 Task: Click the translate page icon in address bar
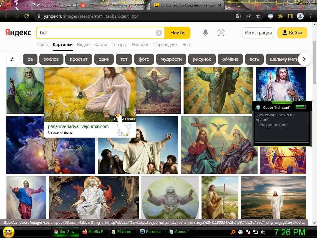(238, 16)
